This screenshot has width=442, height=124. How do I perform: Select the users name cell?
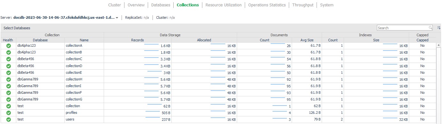pos(84,119)
